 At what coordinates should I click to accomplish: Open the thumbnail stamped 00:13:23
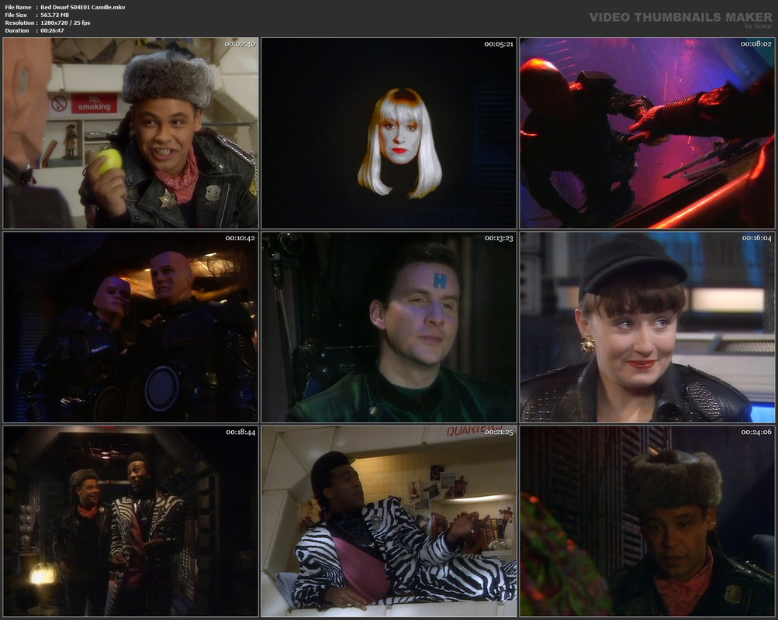pos(389,327)
